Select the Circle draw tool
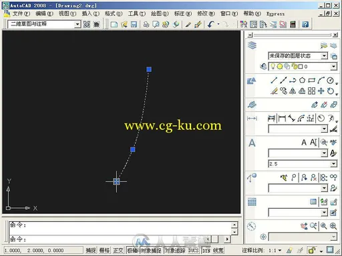The image size is (342, 256). coord(330,80)
